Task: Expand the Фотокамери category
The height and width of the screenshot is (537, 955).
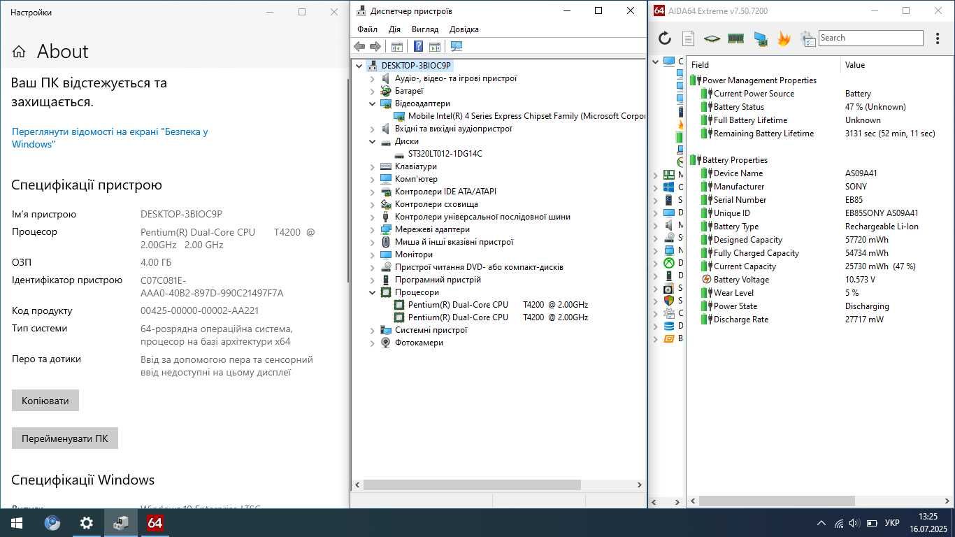Action: coord(373,343)
